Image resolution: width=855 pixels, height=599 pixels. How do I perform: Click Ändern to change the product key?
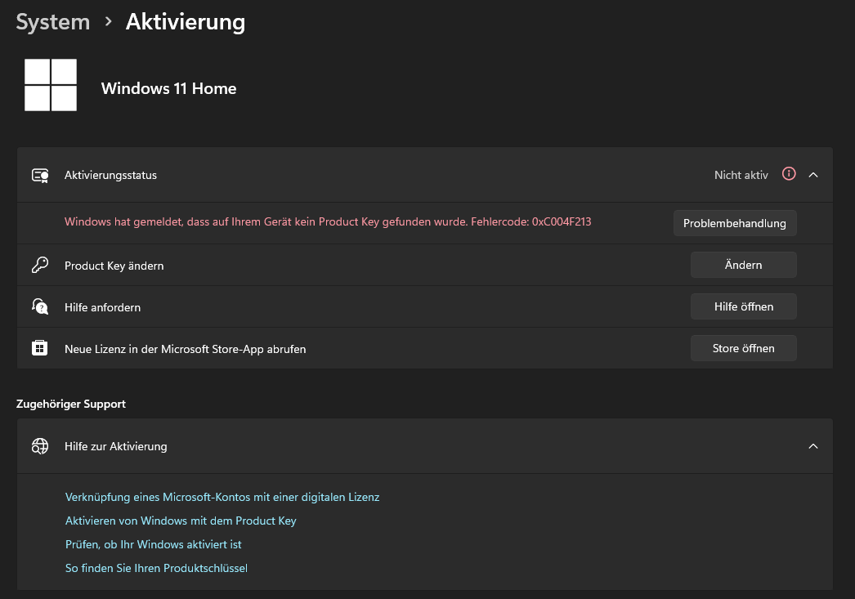point(743,265)
